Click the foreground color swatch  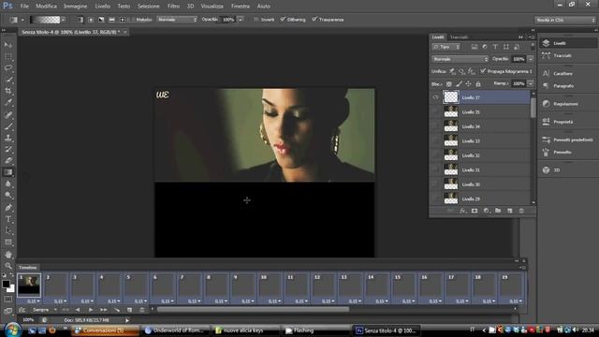tap(6, 284)
